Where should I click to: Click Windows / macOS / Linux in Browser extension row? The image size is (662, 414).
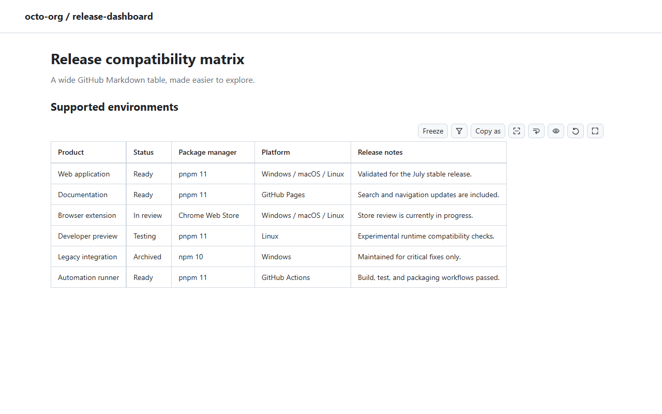(303, 215)
